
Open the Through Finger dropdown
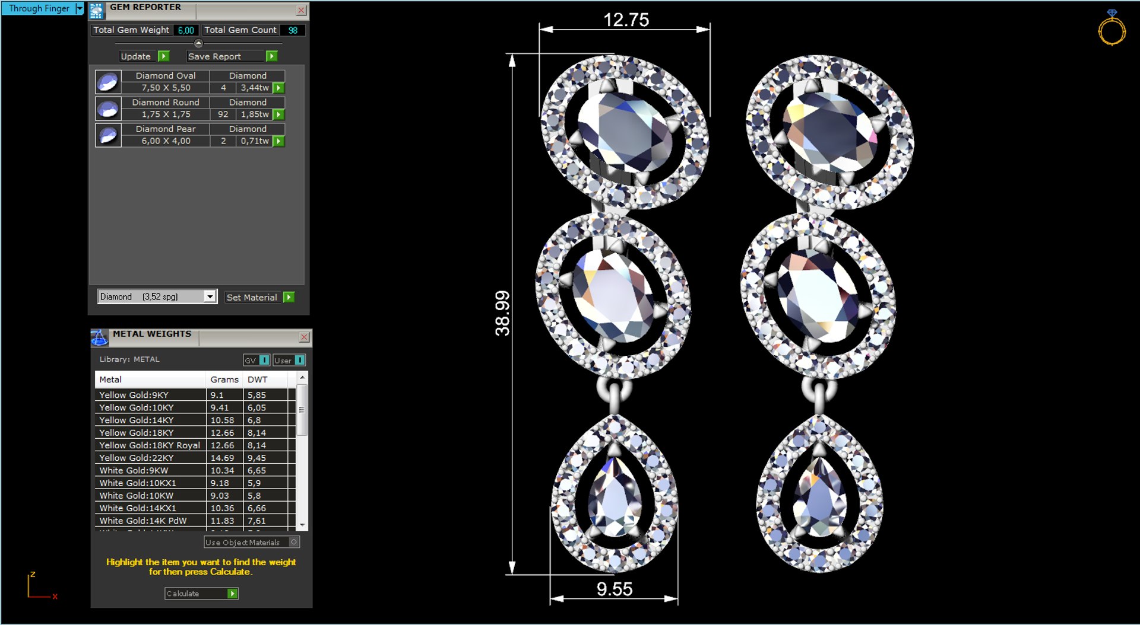(80, 8)
